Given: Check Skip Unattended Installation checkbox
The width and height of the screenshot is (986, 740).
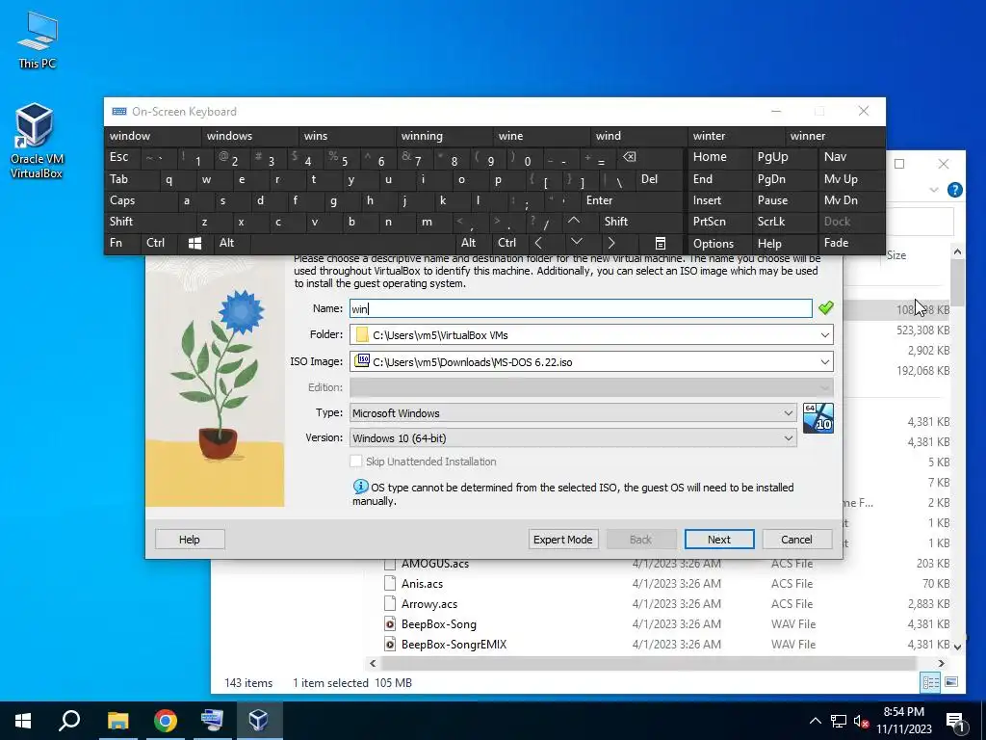Looking at the screenshot, I should [x=356, y=462].
